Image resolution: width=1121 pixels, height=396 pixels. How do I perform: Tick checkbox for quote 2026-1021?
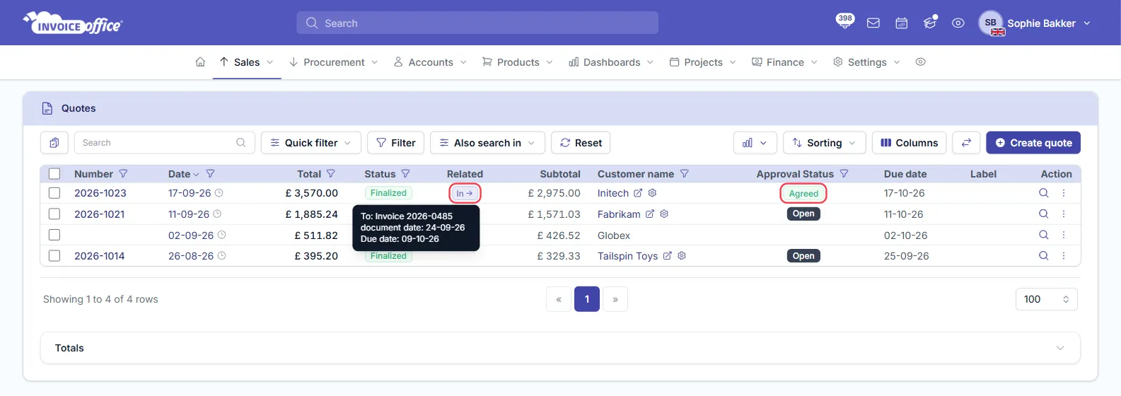tap(54, 214)
